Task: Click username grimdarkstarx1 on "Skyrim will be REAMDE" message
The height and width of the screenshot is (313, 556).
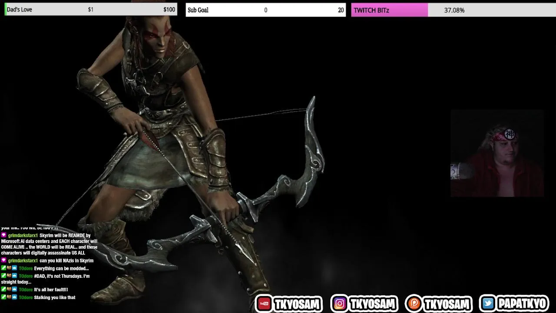Action: (x=23, y=236)
